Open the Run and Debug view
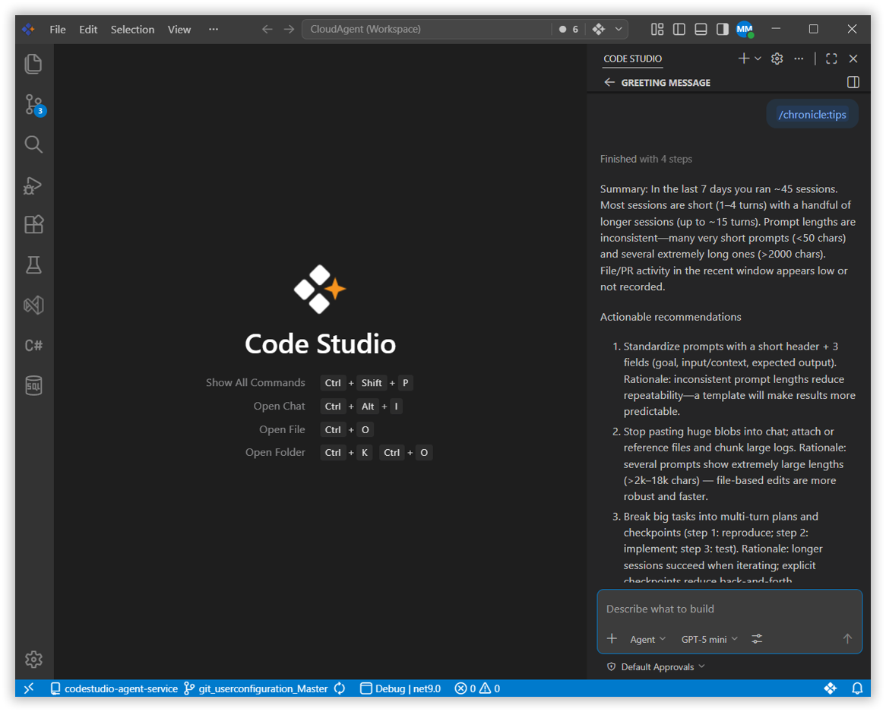The width and height of the screenshot is (886, 712). point(33,185)
